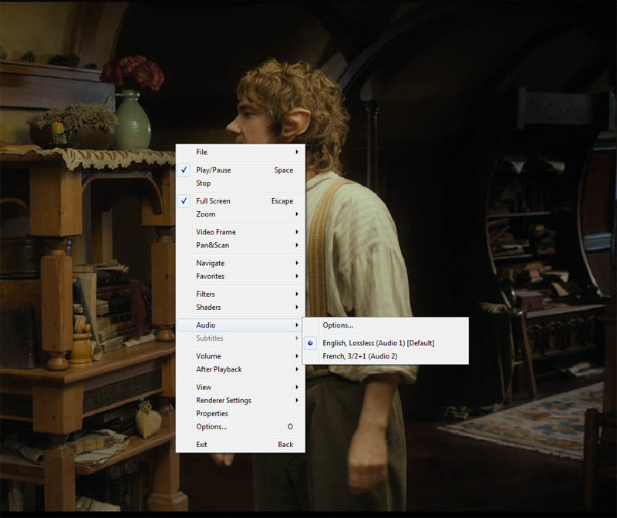This screenshot has height=518, width=617.
Task: Open the File submenu
Action: point(241,152)
